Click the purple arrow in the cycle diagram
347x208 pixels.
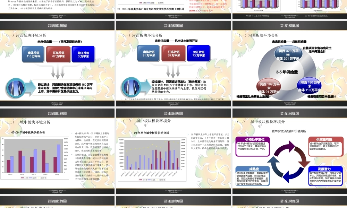[x=285, y=148]
